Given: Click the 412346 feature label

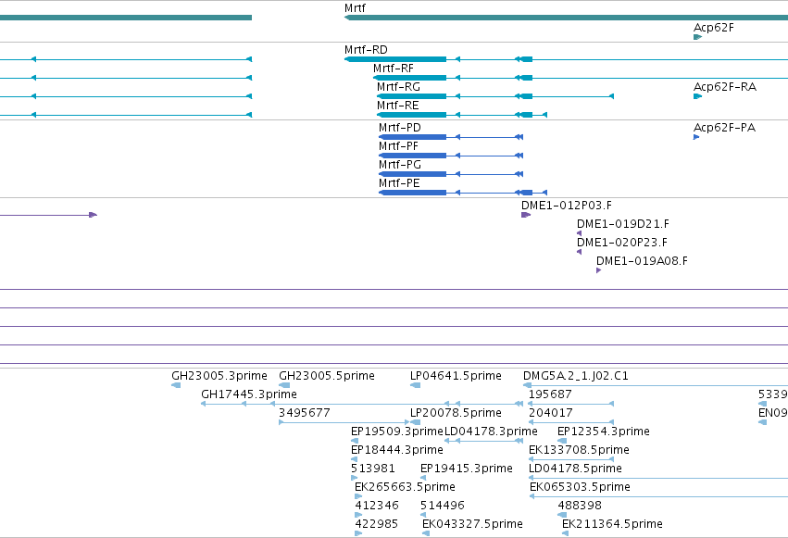Looking at the screenshot, I should (x=377, y=506).
